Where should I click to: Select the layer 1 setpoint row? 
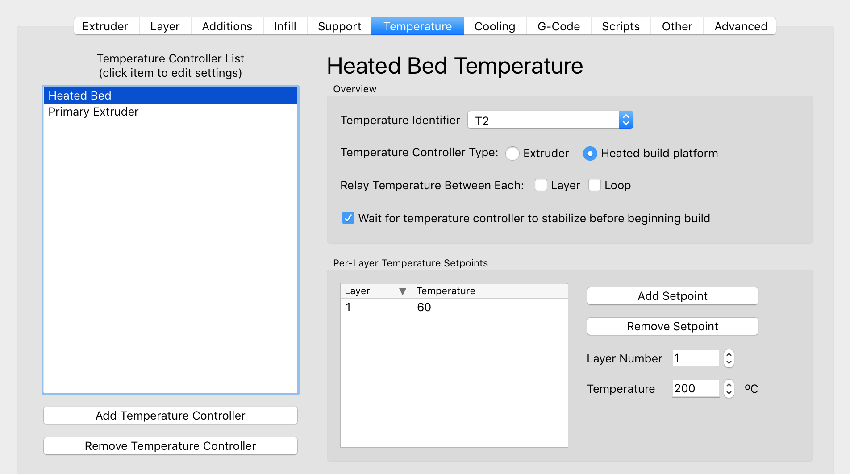pos(453,308)
